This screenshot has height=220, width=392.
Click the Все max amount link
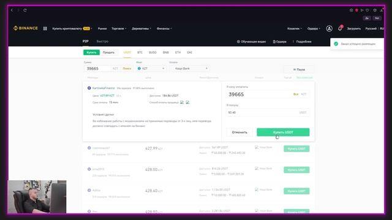tap(296, 94)
